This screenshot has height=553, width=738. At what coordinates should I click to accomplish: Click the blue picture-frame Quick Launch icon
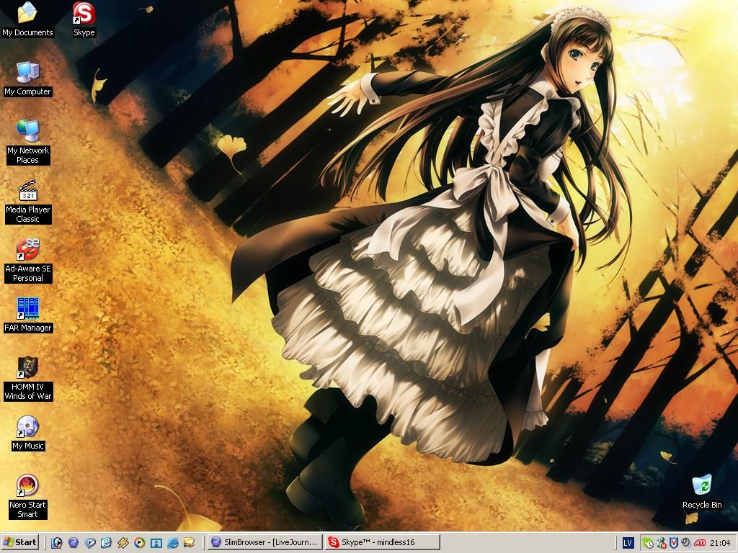pyautogui.click(x=156, y=543)
